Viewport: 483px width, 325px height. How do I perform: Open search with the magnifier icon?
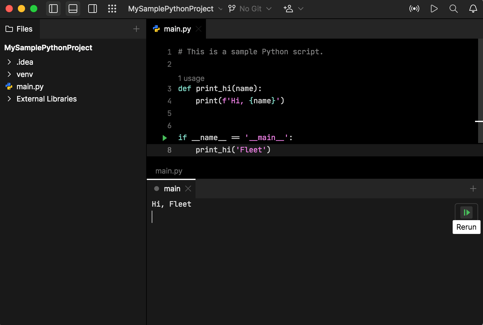point(454,9)
